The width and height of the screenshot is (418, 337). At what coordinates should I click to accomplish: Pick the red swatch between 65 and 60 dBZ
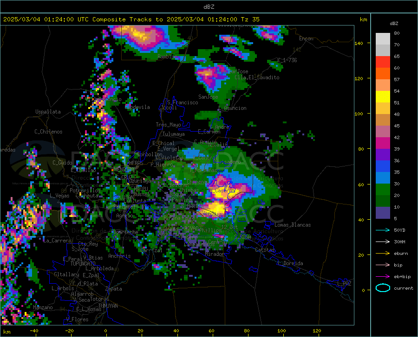point(383,62)
